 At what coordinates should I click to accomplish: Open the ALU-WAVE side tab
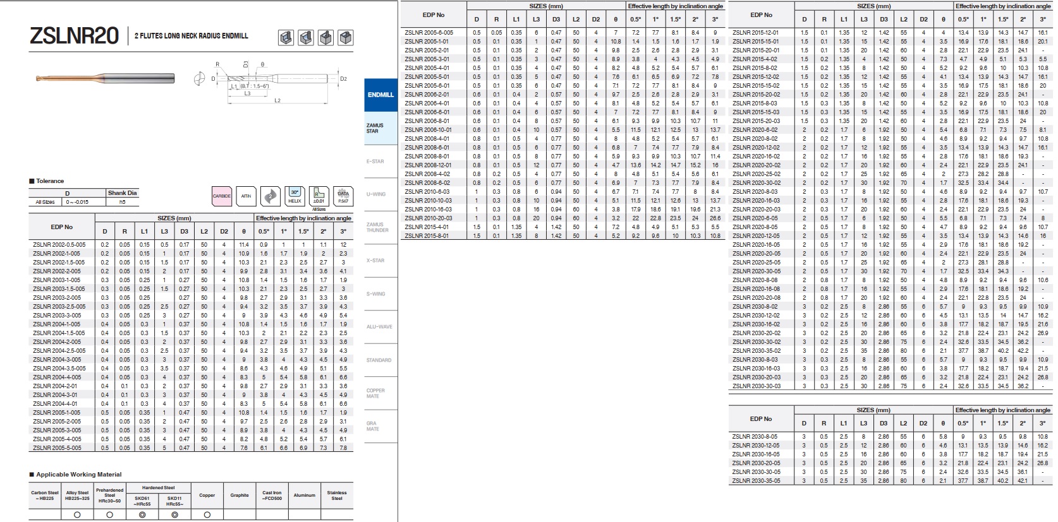pos(380,327)
